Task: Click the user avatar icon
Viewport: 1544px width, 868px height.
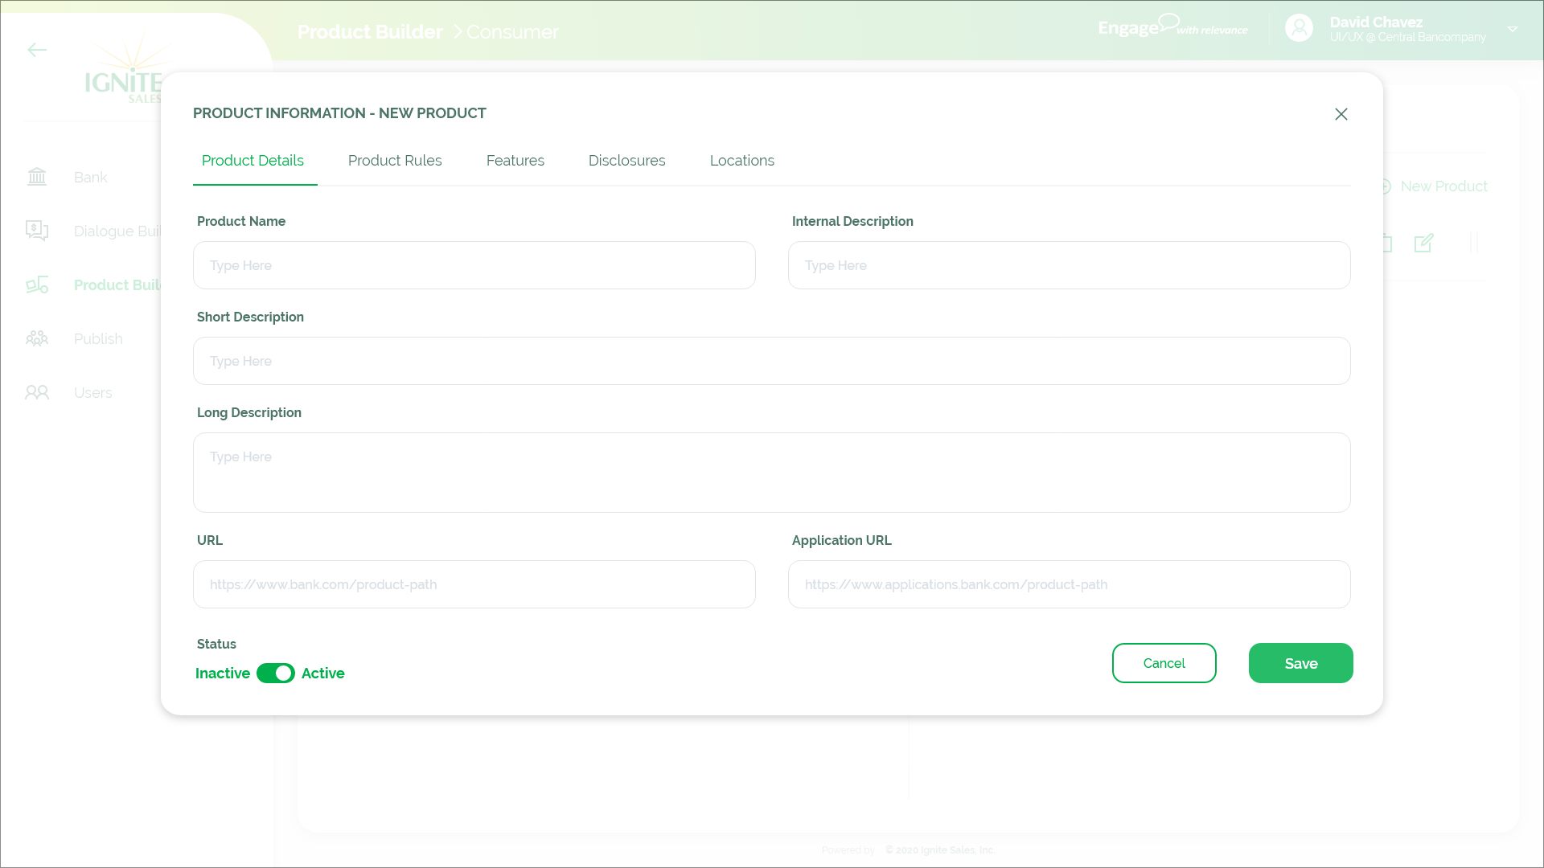Action: (x=1299, y=28)
